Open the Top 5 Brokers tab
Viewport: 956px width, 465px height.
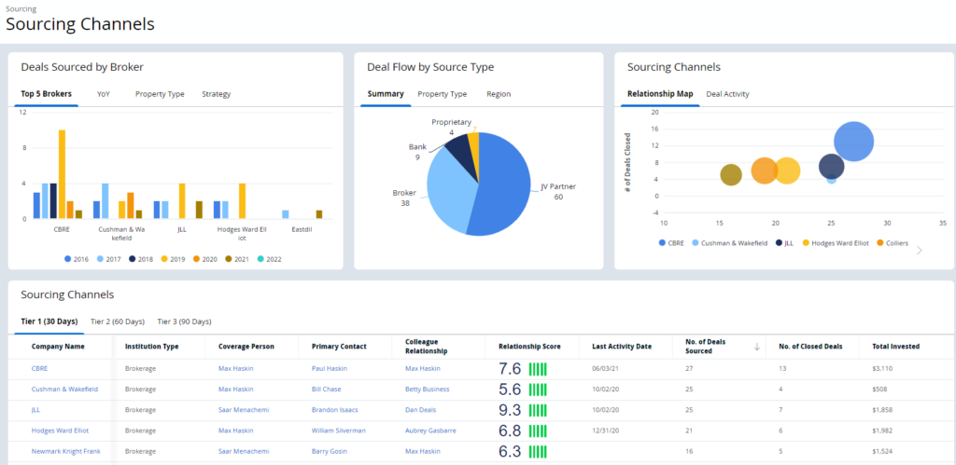[x=47, y=94]
